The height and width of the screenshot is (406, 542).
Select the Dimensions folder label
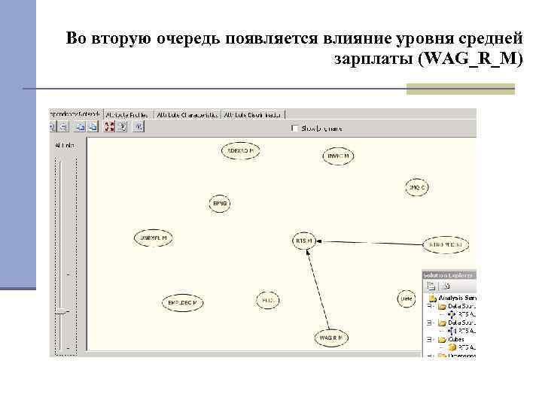[x=461, y=356]
